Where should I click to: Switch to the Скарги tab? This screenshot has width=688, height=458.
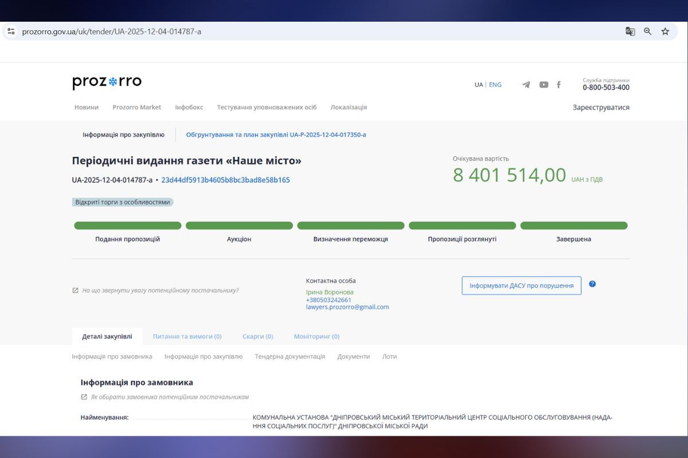coord(257,337)
